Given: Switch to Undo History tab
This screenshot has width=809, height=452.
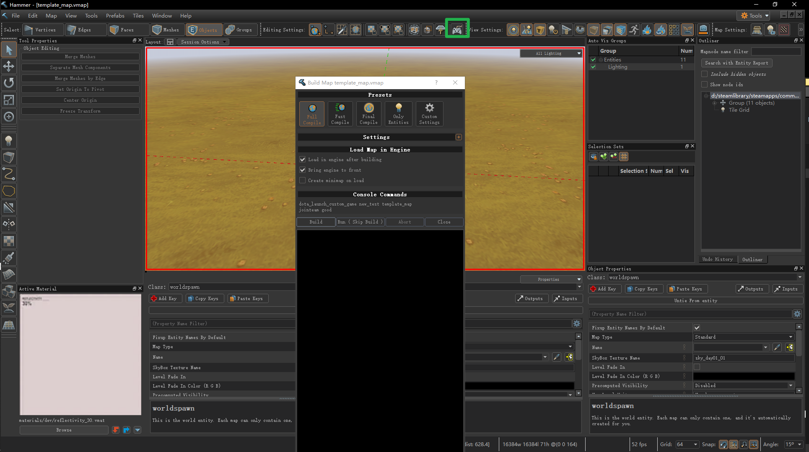Looking at the screenshot, I should point(718,259).
